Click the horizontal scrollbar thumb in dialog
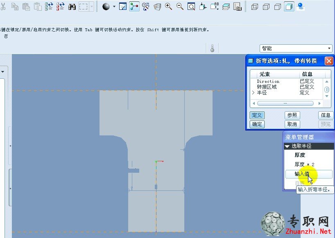This screenshot has height=238, width=335. tap(285, 103)
